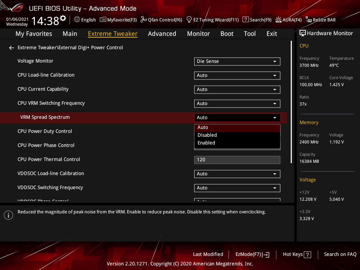Click the EzMode(F7) exit arrow icon
360x270 pixels.
point(266,255)
